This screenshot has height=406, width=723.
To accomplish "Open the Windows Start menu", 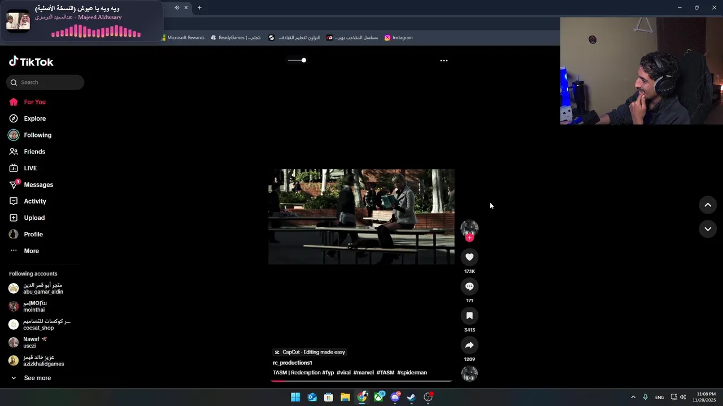I will coord(295,397).
